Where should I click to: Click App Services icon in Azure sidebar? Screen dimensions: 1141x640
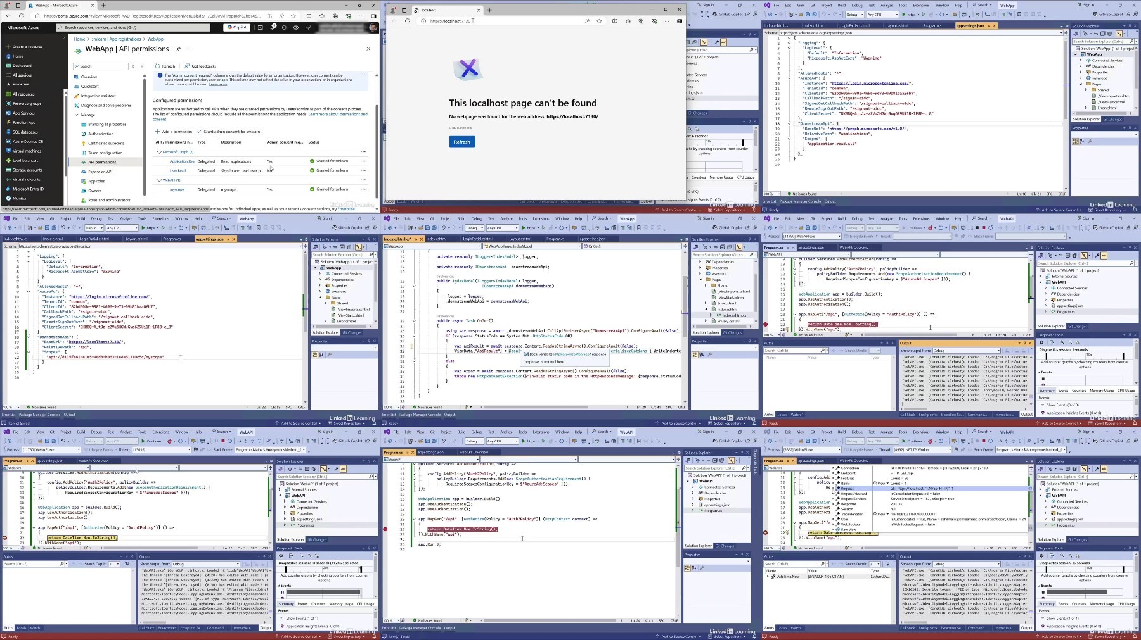[x=8, y=113]
